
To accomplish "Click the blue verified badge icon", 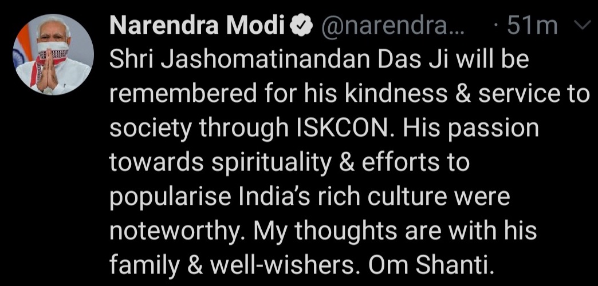I will coord(302,27).
